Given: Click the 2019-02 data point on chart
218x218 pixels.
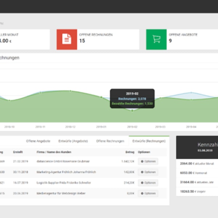Looking at the screenshot, I should coord(132,111).
